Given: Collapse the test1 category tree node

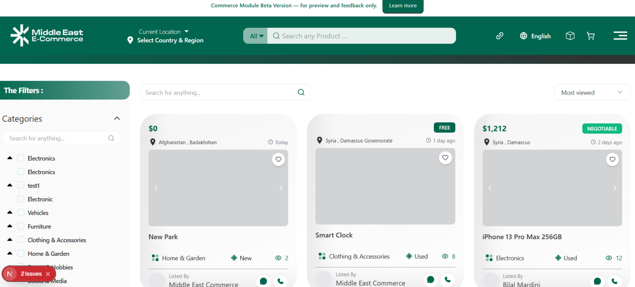Looking at the screenshot, I should (10, 185).
